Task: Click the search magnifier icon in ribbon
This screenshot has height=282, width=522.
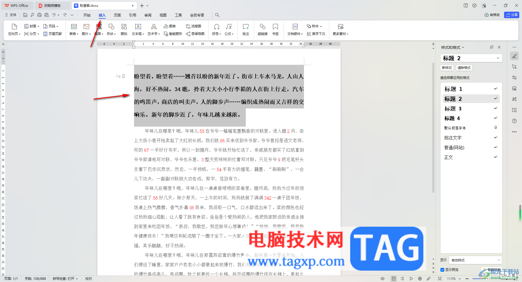Action: [x=217, y=15]
